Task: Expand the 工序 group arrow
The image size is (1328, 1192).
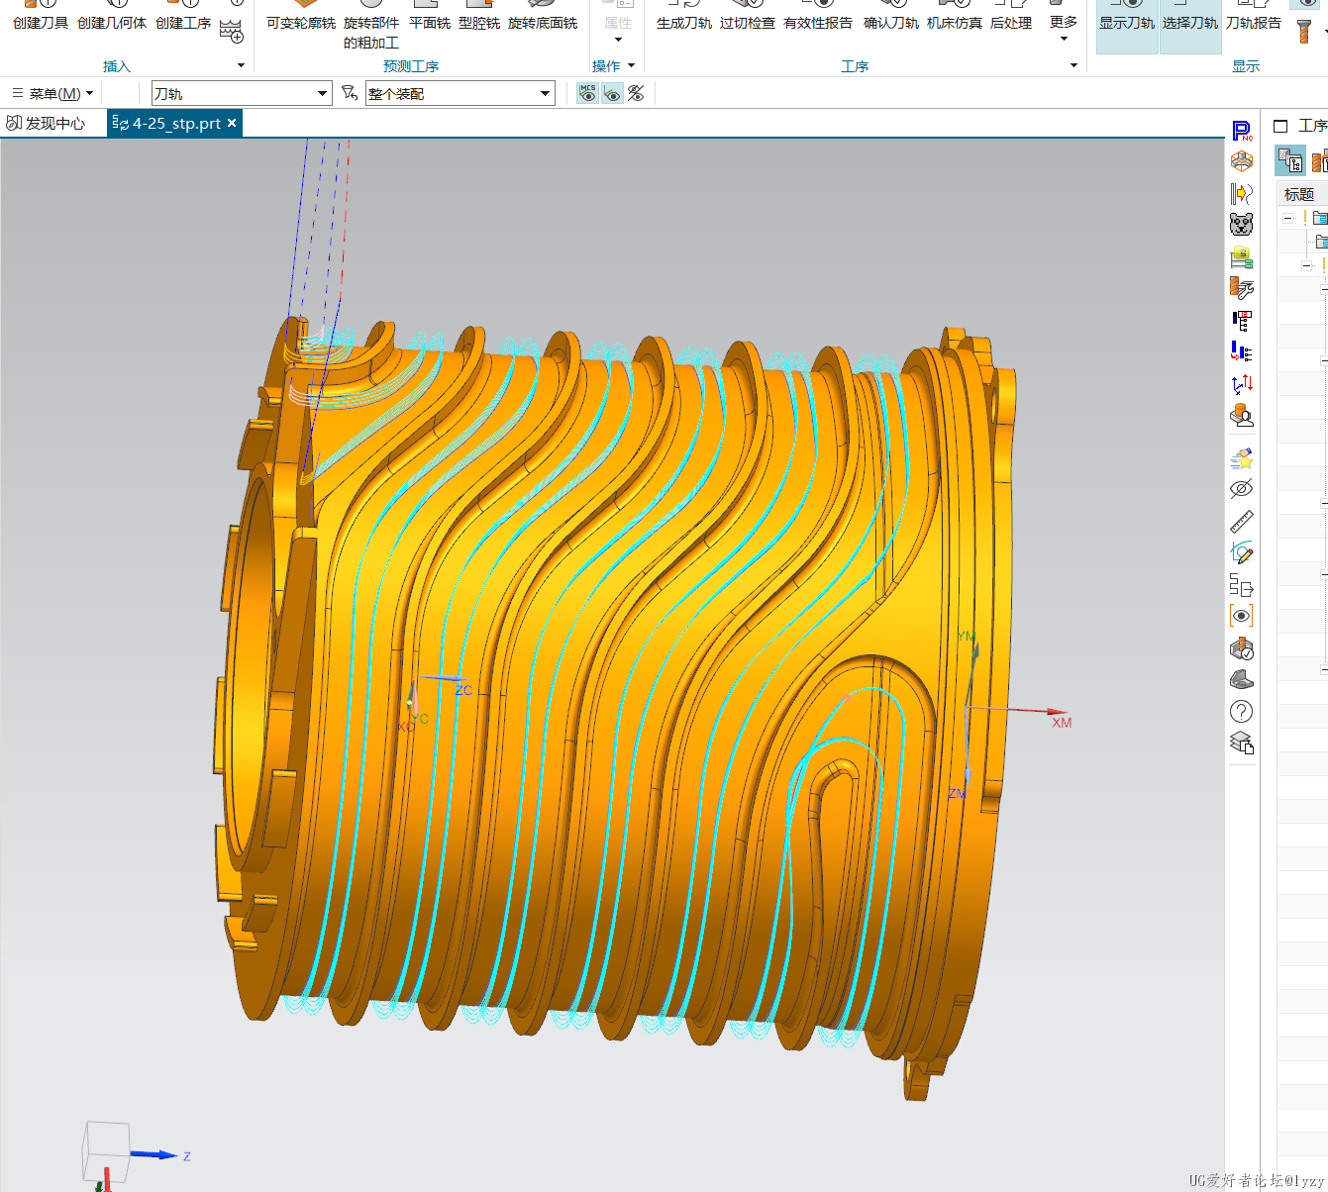Action: coord(1073,66)
